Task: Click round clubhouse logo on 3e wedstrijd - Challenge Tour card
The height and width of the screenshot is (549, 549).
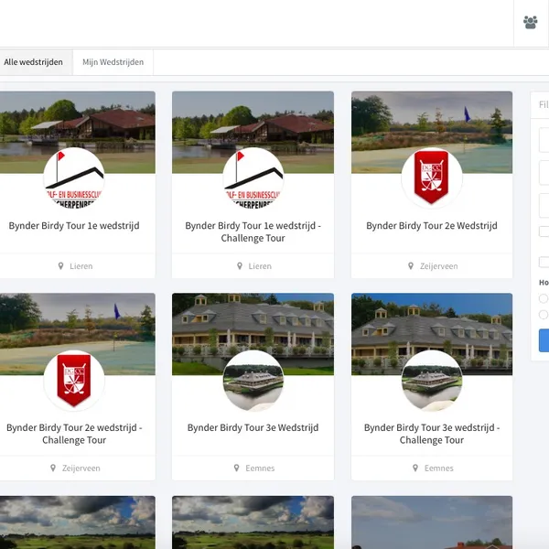Action: (x=432, y=381)
